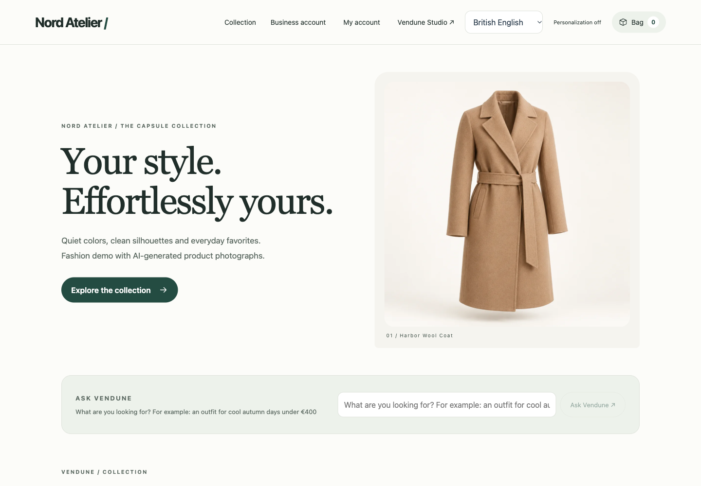Click the 'ASK VENDUNE' heading
The height and width of the screenshot is (486, 701).
tap(104, 398)
